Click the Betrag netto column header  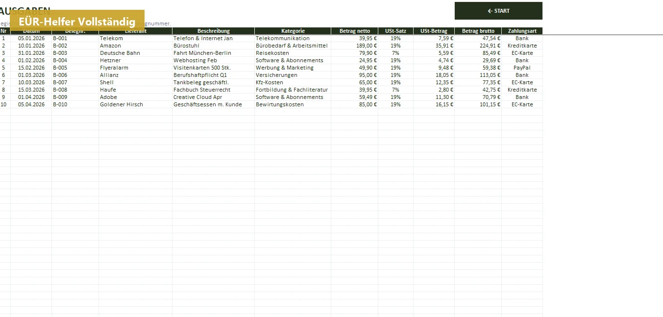click(x=355, y=31)
